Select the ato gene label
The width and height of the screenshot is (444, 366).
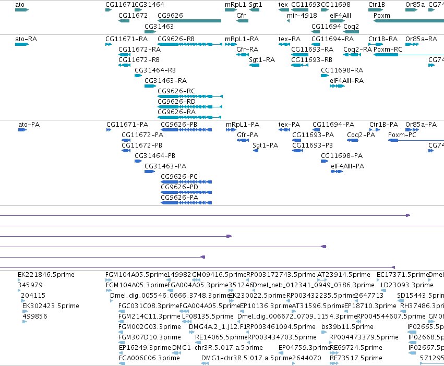coord(20,5)
